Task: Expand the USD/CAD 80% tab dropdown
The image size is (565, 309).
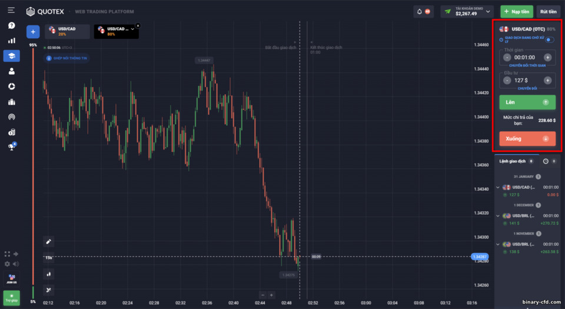Action: (x=132, y=29)
